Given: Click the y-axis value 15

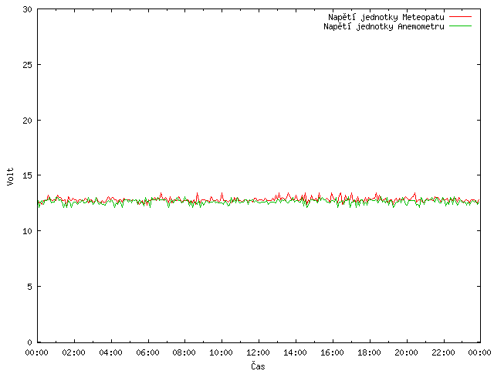Looking at the screenshot, I should click(28, 175).
